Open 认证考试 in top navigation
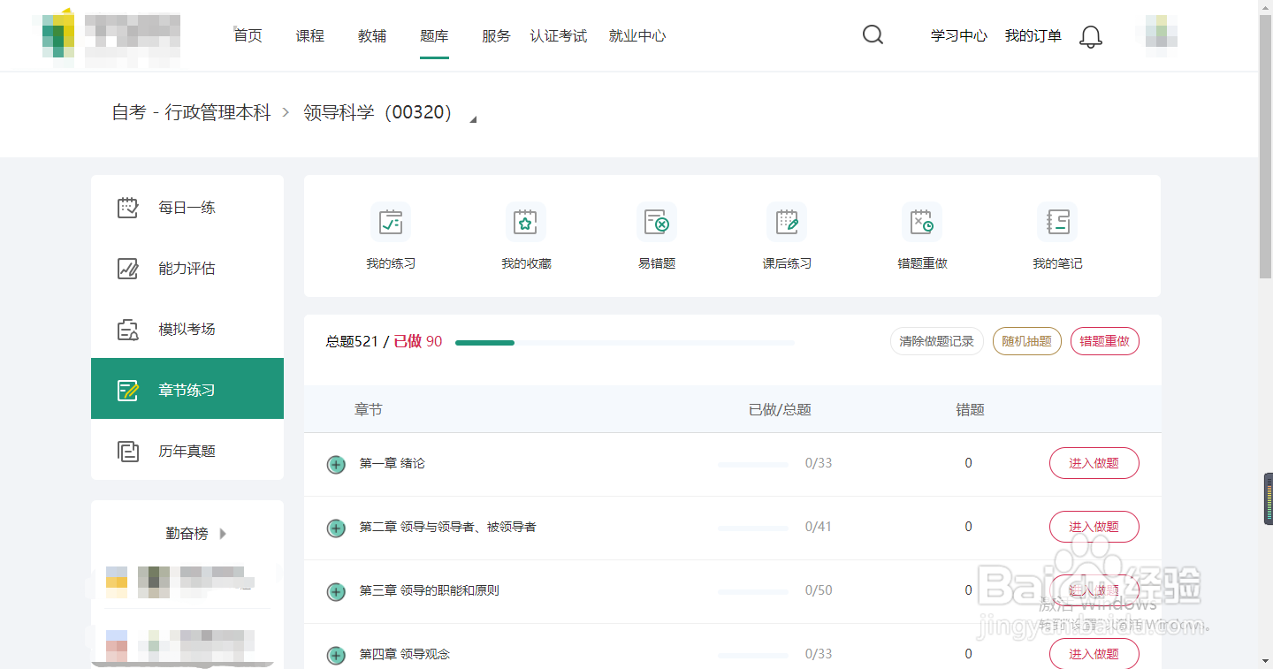 [559, 35]
